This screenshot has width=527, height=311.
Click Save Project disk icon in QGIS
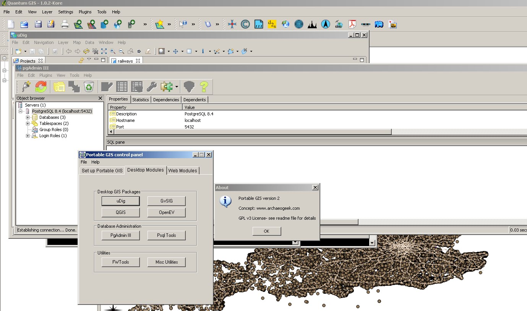click(x=38, y=24)
